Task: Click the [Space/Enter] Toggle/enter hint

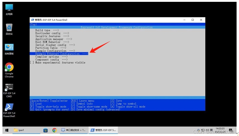Action: (x=49, y=101)
